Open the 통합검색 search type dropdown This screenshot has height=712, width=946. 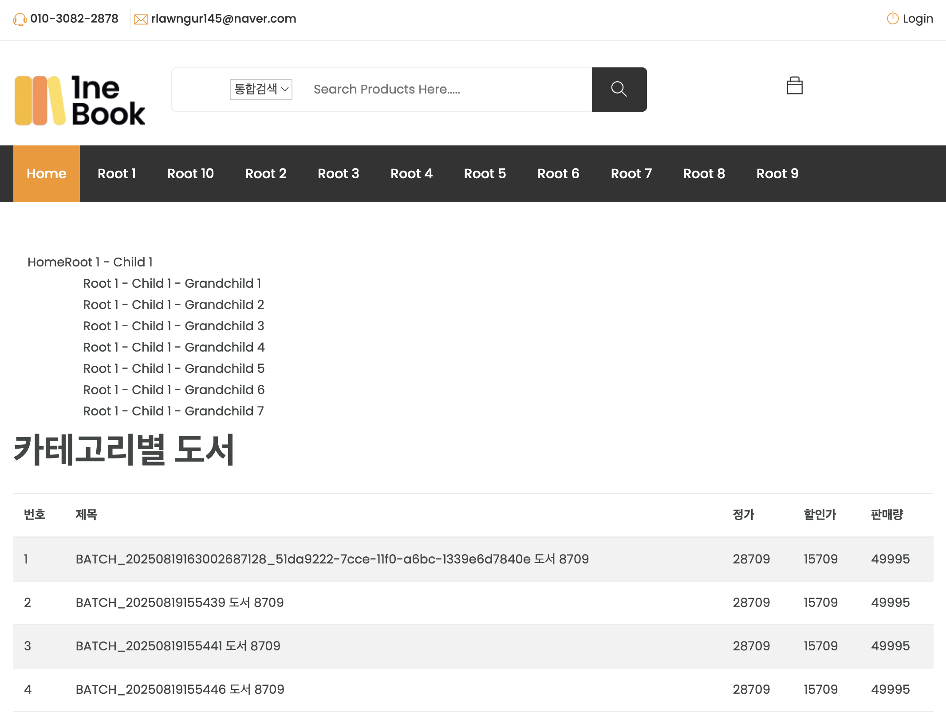point(261,90)
